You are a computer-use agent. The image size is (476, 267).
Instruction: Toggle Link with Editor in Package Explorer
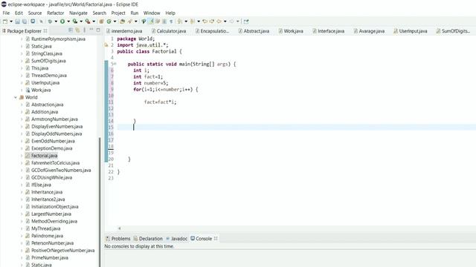click(77, 30)
